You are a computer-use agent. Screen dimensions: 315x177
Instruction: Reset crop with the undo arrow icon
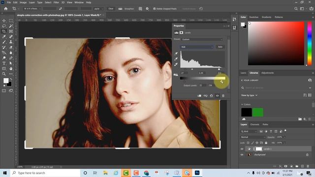click(x=201, y=9)
